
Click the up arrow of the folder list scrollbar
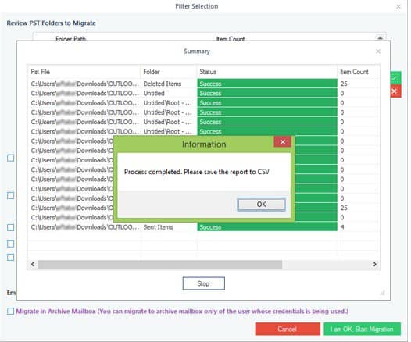(380, 38)
